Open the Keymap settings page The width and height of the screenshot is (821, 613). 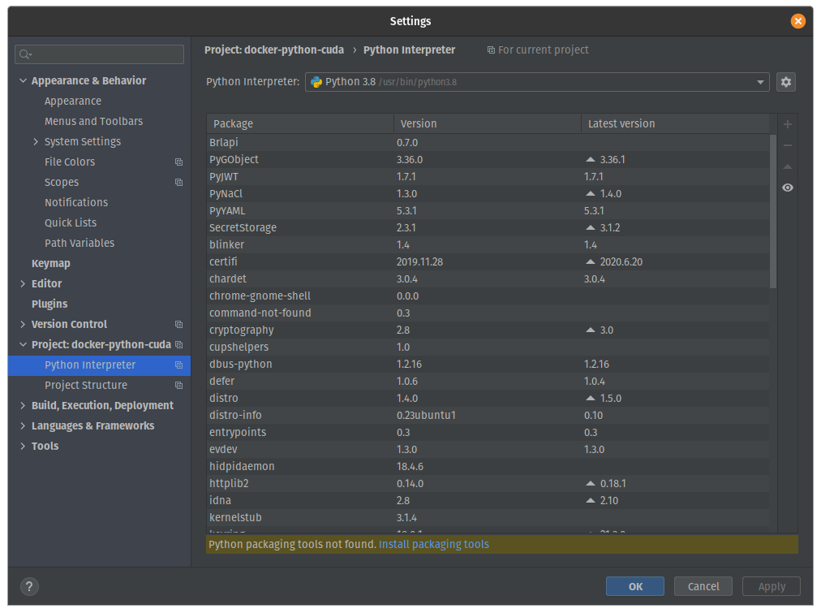click(x=50, y=263)
